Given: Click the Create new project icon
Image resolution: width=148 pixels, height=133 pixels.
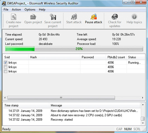Looking at the screenshot, I should pos(14,17).
